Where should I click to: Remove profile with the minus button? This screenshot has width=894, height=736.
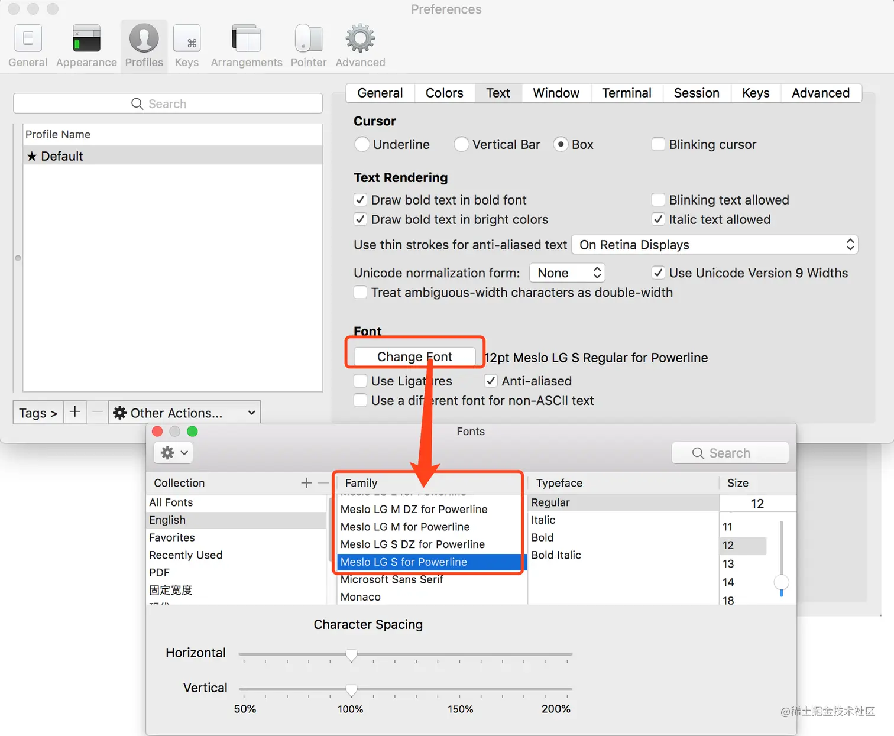point(98,412)
